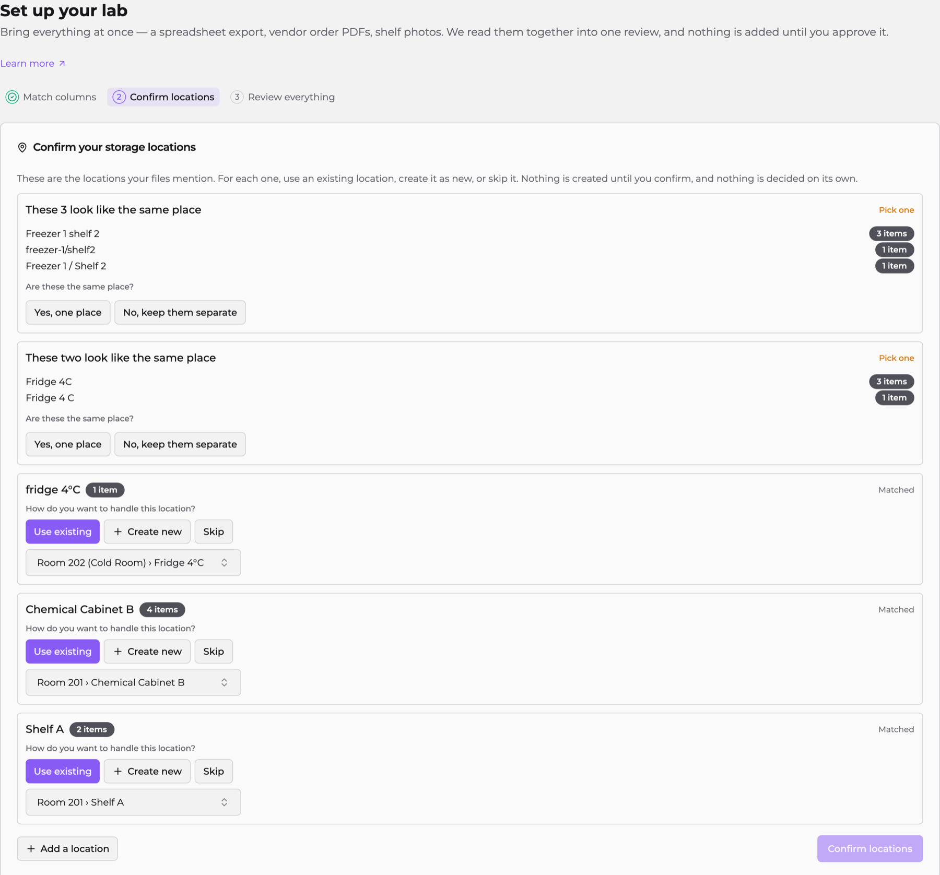Image resolution: width=940 pixels, height=875 pixels.
Task: Click the Learn more external arrow icon
Action: click(62, 64)
